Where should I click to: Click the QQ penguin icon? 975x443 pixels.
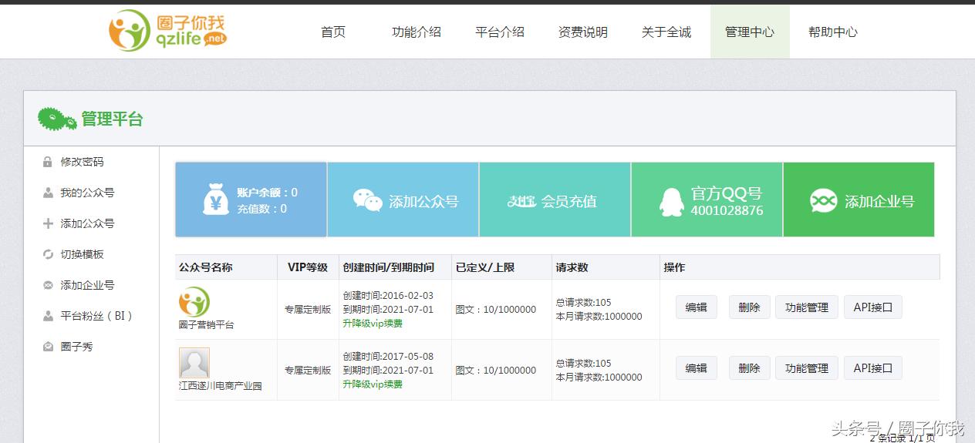click(671, 202)
